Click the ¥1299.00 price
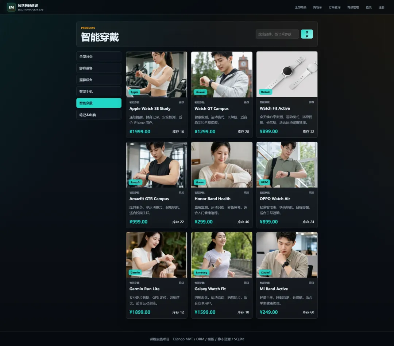Image resolution: width=394 pixels, height=346 pixels. point(205,131)
